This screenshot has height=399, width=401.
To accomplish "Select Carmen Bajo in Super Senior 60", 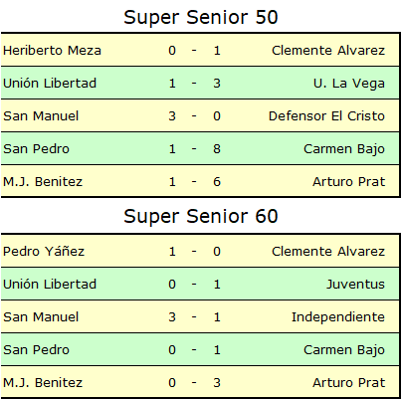I will click(344, 350).
